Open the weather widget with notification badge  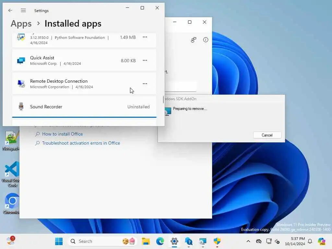coord(11,241)
